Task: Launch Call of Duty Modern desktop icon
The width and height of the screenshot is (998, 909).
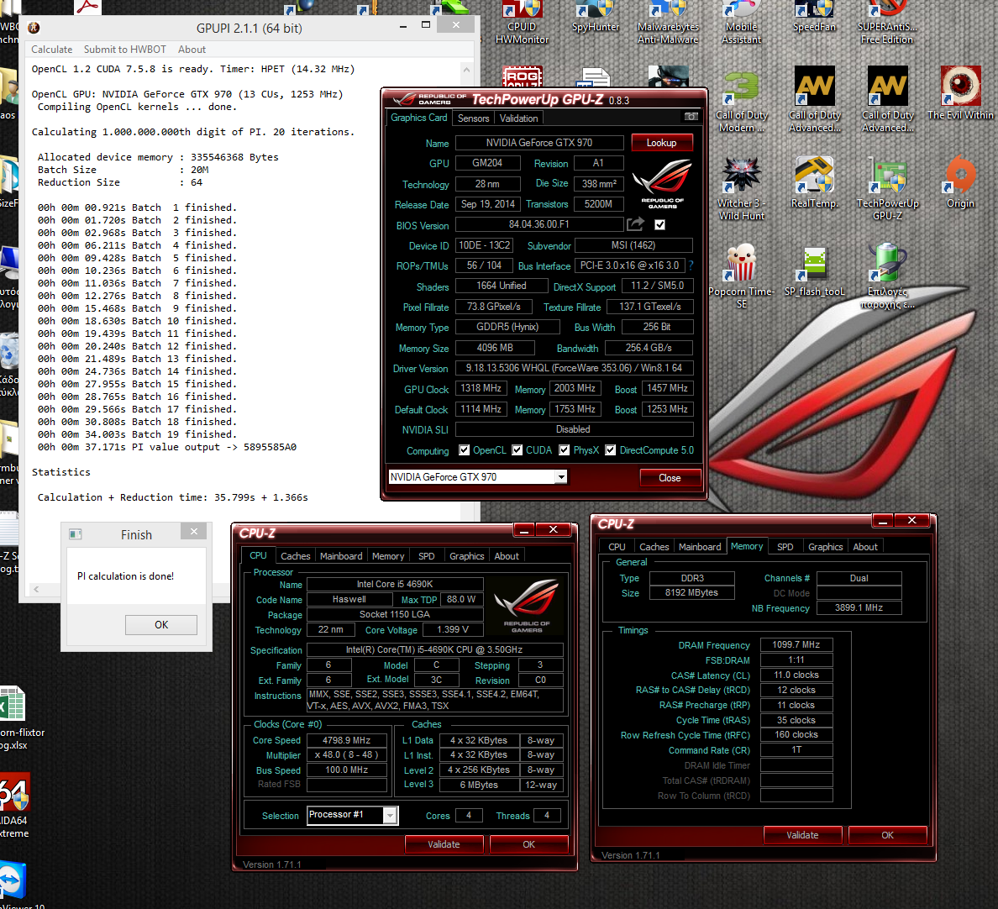Action: point(742,100)
